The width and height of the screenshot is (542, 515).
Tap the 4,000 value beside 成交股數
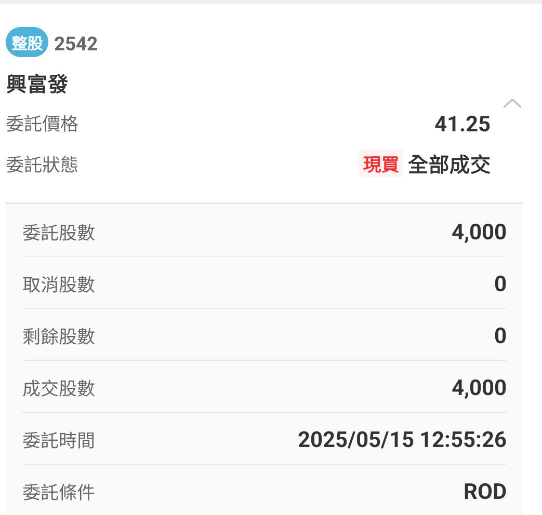point(479,388)
